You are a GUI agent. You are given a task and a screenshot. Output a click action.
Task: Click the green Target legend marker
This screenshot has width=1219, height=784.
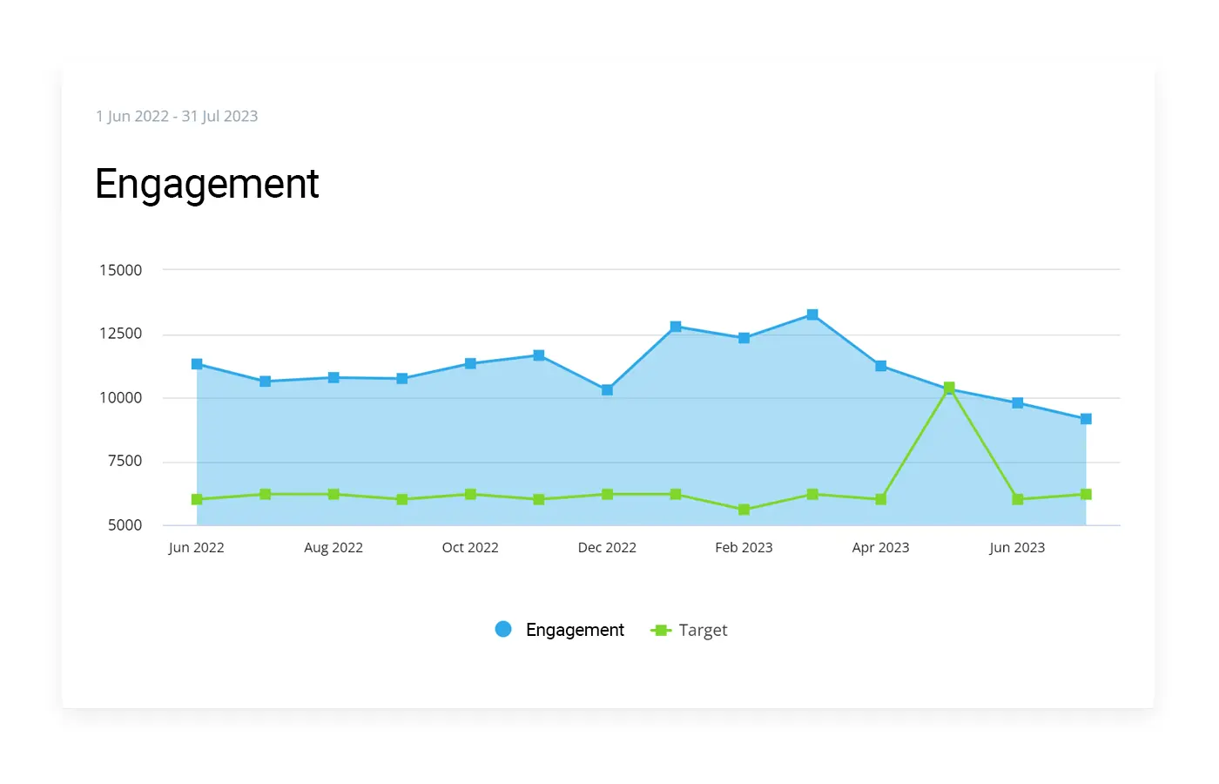pos(661,630)
